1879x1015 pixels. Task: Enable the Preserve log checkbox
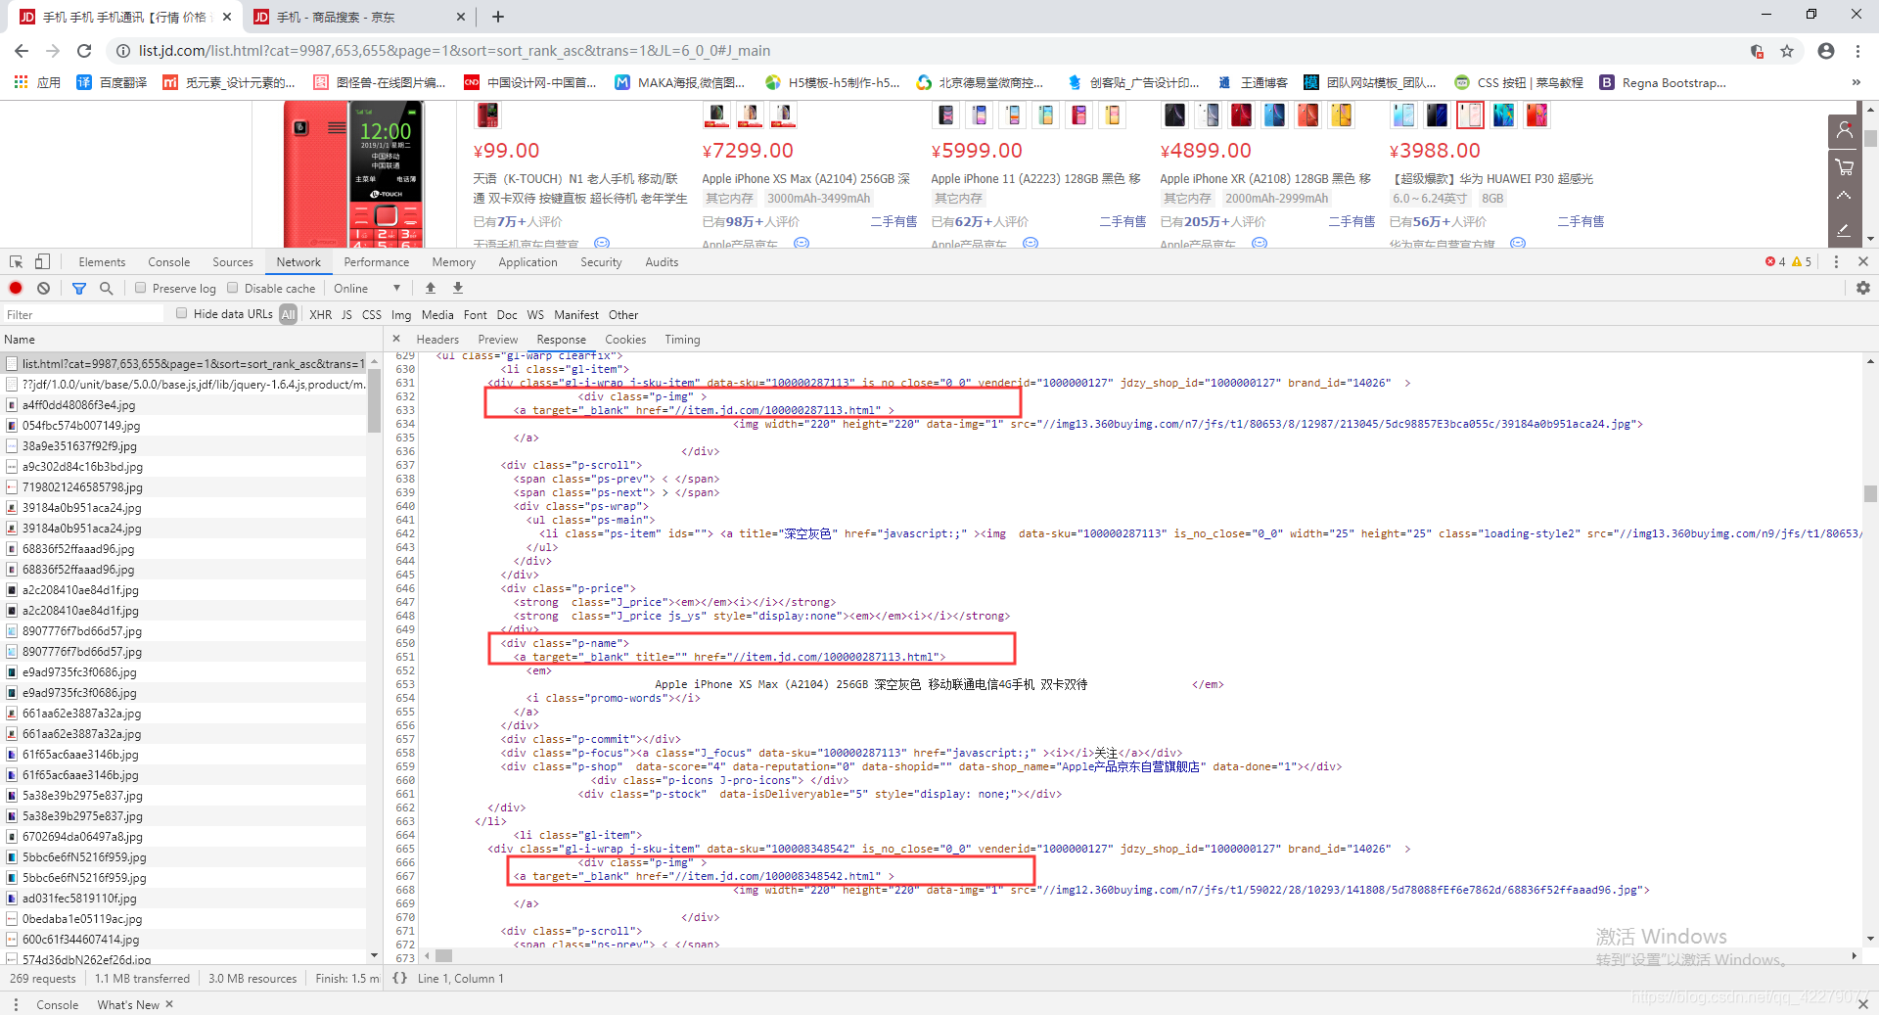point(141,288)
